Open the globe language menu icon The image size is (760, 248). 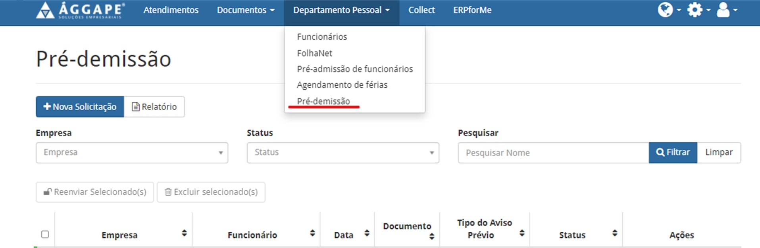[665, 10]
